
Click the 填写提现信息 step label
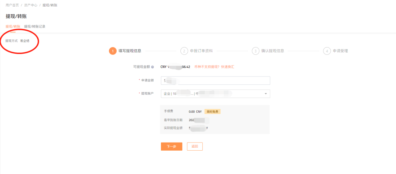130,51
